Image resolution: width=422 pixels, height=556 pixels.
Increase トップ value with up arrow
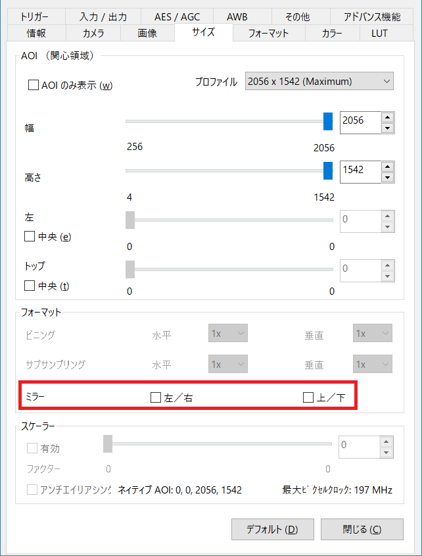pos(388,265)
